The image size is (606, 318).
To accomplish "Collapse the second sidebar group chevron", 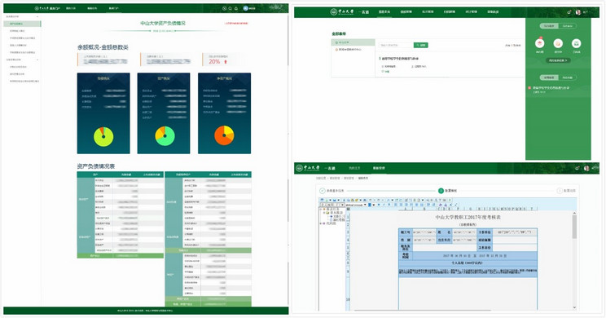I will point(37,60).
